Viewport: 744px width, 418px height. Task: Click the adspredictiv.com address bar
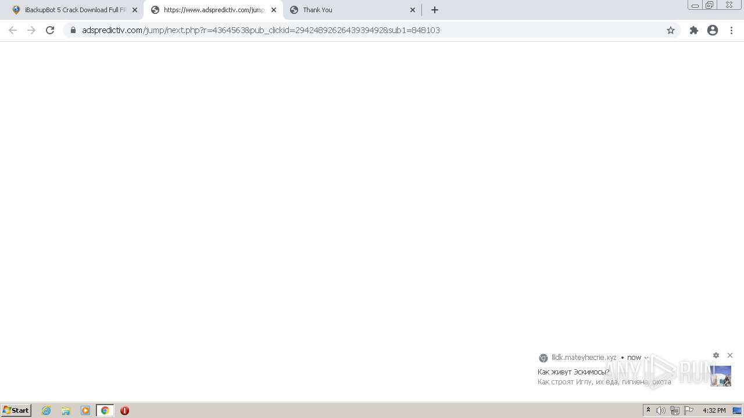[372, 30]
